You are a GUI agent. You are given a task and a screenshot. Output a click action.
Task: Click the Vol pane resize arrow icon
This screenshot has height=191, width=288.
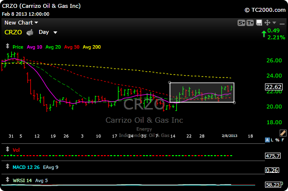pos(7,149)
